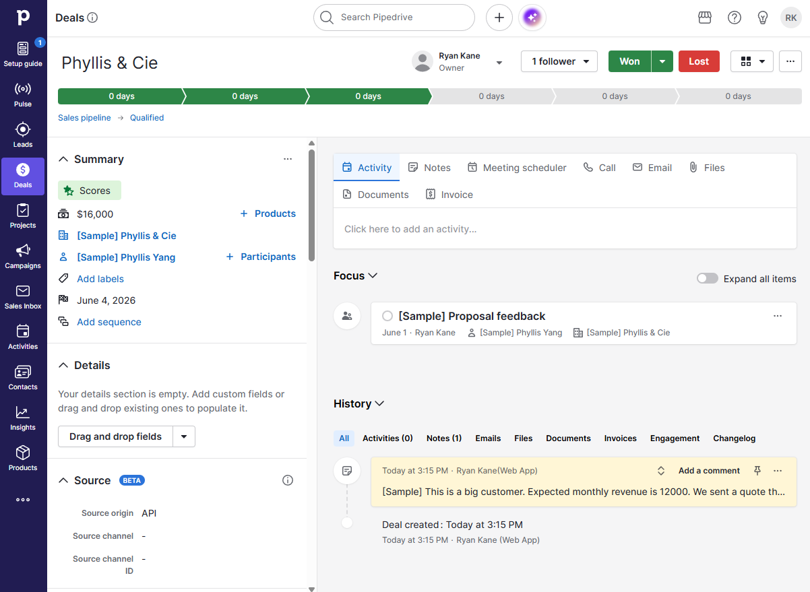The image size is (810, 592).
Task: Open Sales Inbox in sidebar
Action: tap(23, 296)
